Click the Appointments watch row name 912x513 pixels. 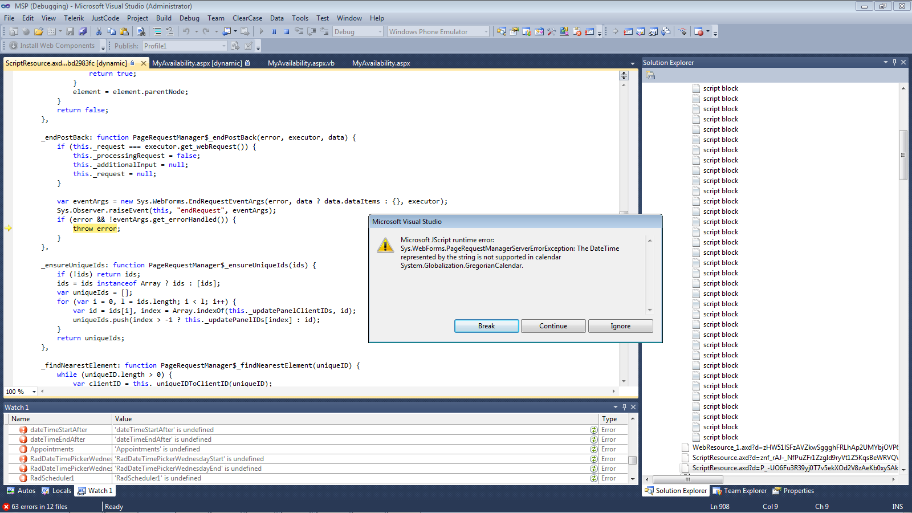point(52,449)
